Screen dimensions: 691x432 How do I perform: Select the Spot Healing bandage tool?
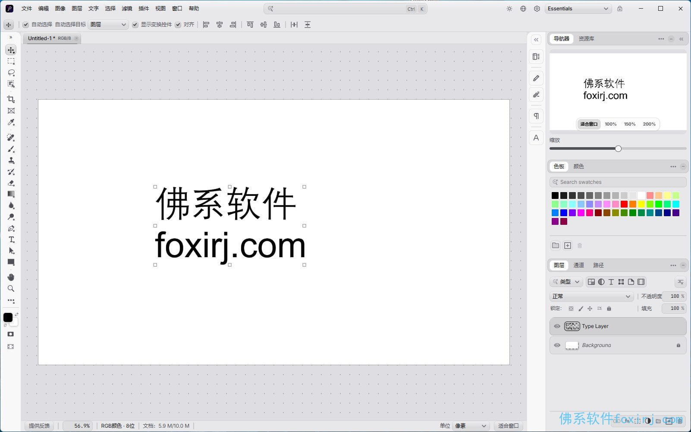point(11,138)
